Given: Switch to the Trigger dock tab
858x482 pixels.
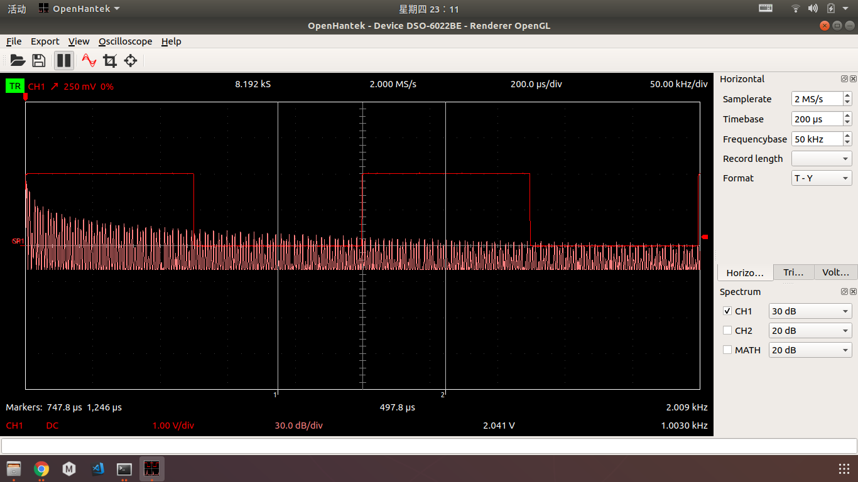Looking at the screenshot, I should pos(793,272).
